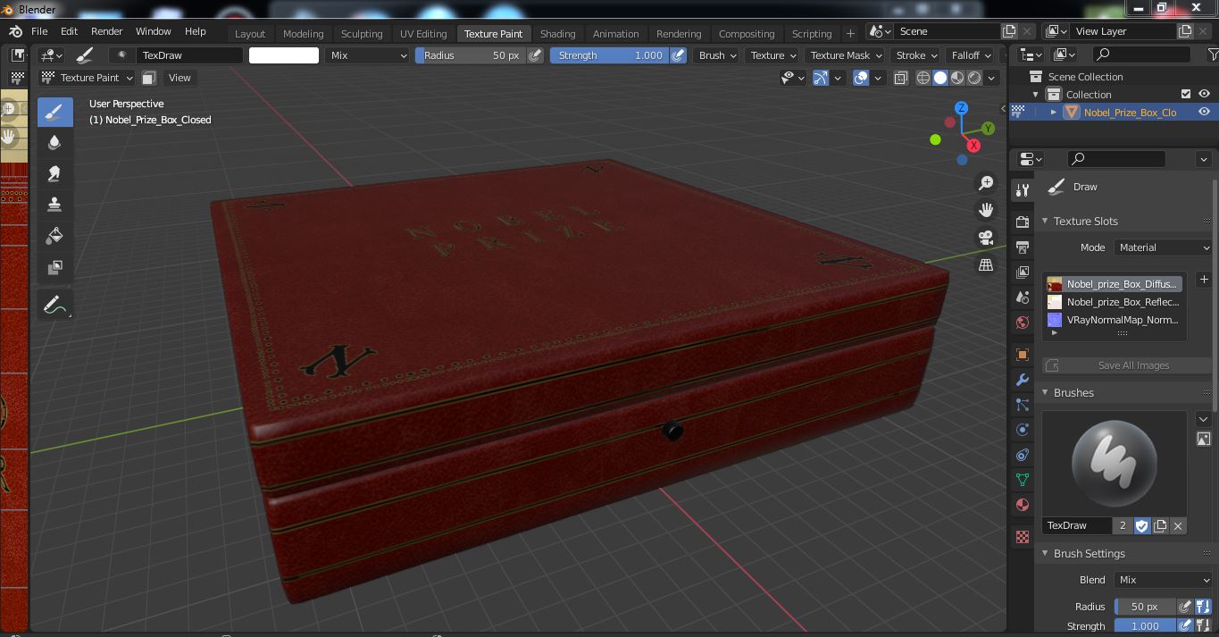Open Object Constraints properties tab
The image size is (1219, 637).
coord(1023,455)
